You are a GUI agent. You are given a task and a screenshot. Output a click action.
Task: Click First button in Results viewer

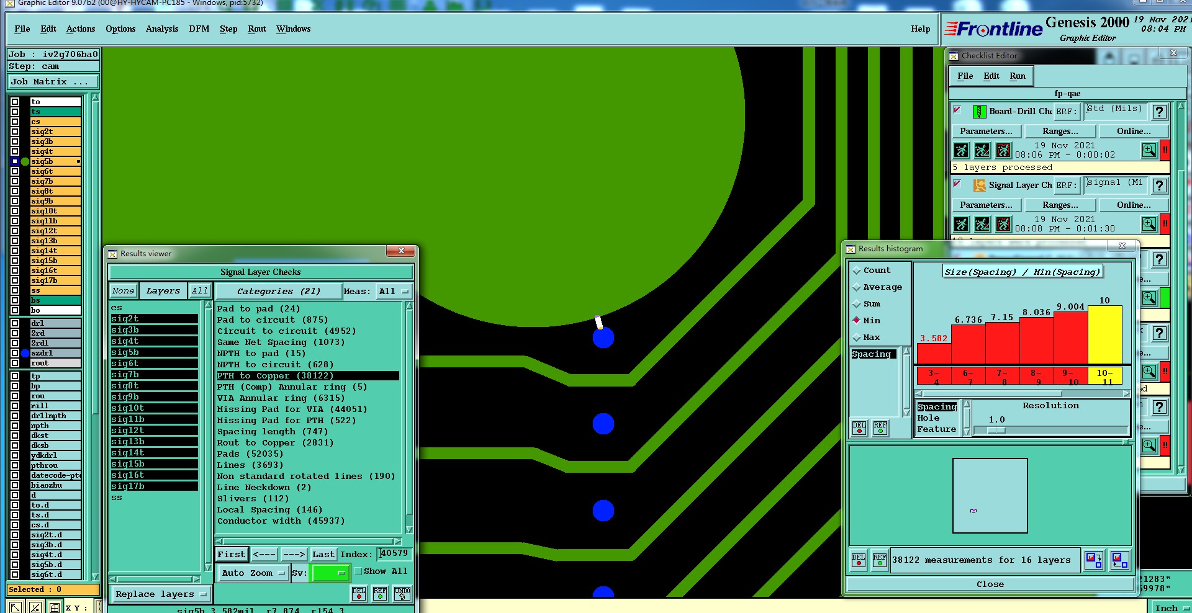point(232,555)
